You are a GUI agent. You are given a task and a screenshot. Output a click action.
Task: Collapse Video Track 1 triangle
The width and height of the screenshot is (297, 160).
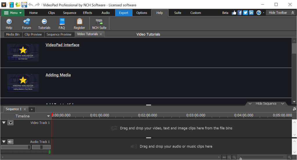tap(3, 123)
